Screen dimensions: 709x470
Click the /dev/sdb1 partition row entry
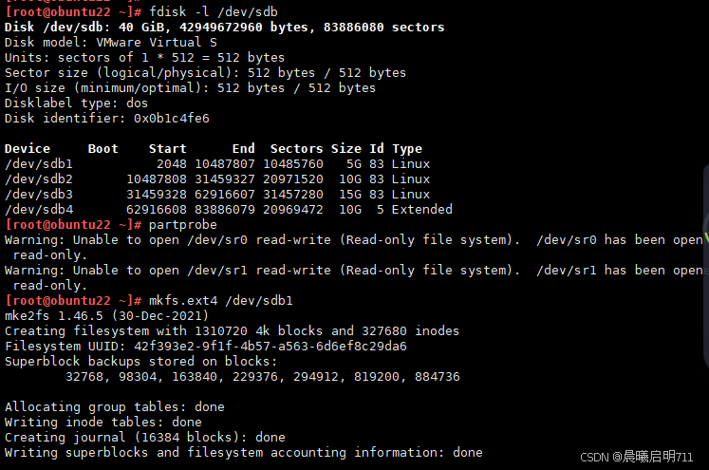[x=217, y=163]
